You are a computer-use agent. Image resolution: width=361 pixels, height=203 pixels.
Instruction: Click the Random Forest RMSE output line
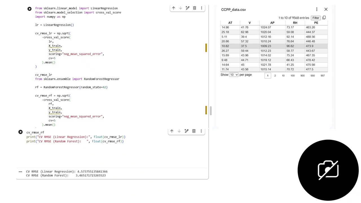tap(66, 175)
